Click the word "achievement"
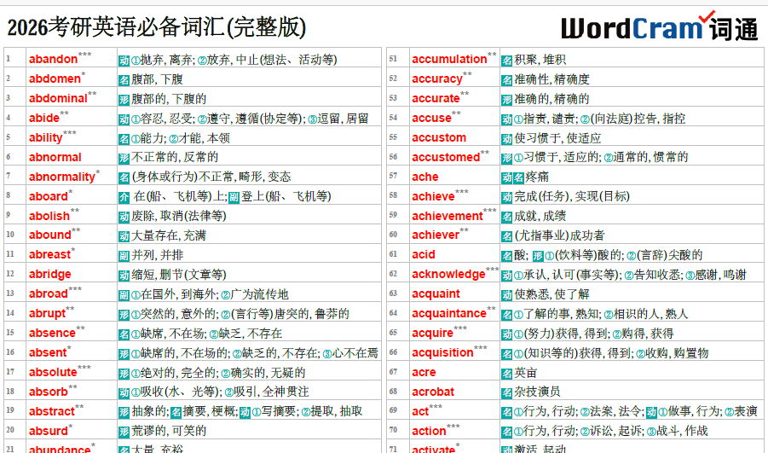Image resolution: width=768 pixels, height=453 pixels. coord(447,216)
